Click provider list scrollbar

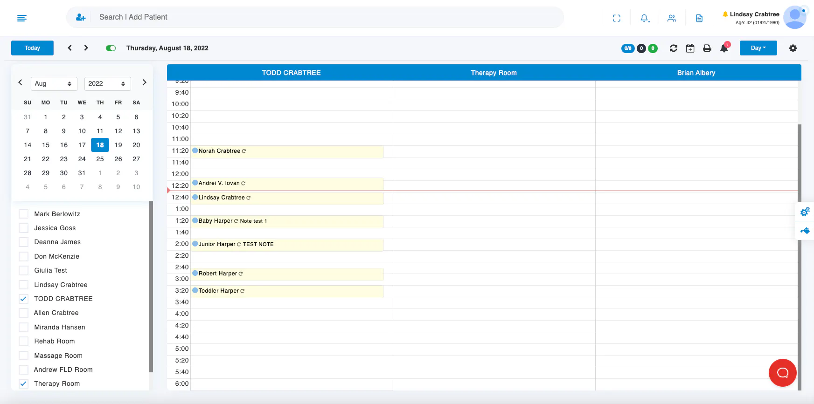(x=151, y=287)
